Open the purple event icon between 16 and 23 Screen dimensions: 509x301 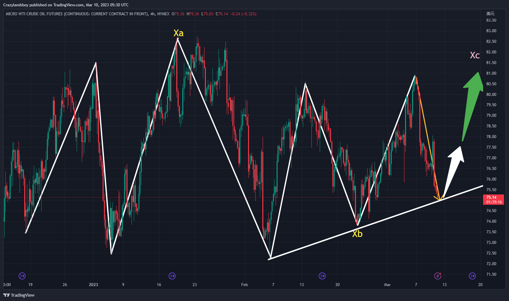(172, 276)
